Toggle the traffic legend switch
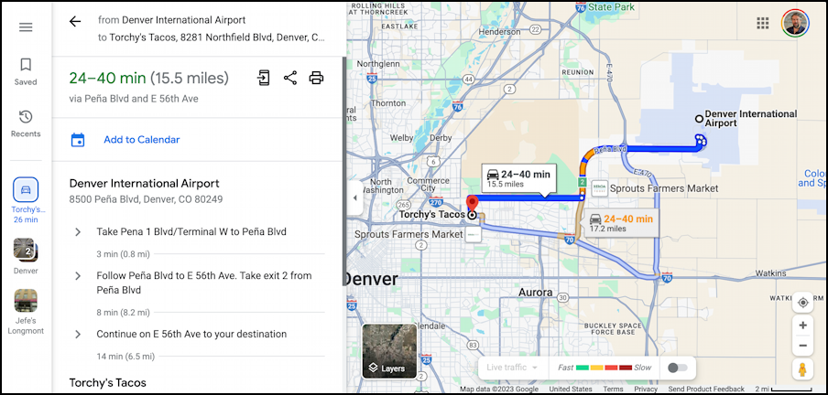 [678, 368]
